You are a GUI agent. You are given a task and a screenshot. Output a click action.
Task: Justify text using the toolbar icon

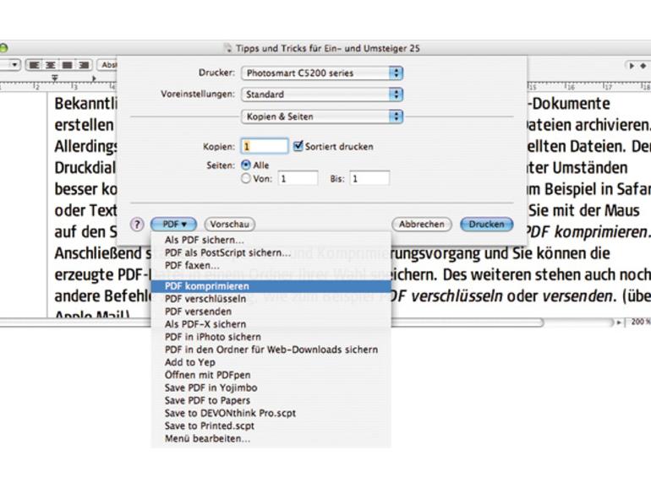point(68,65)
